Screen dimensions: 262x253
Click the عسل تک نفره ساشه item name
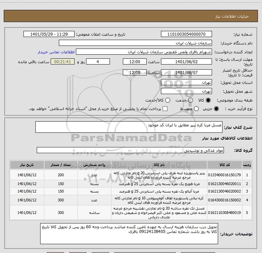point(159,213)
